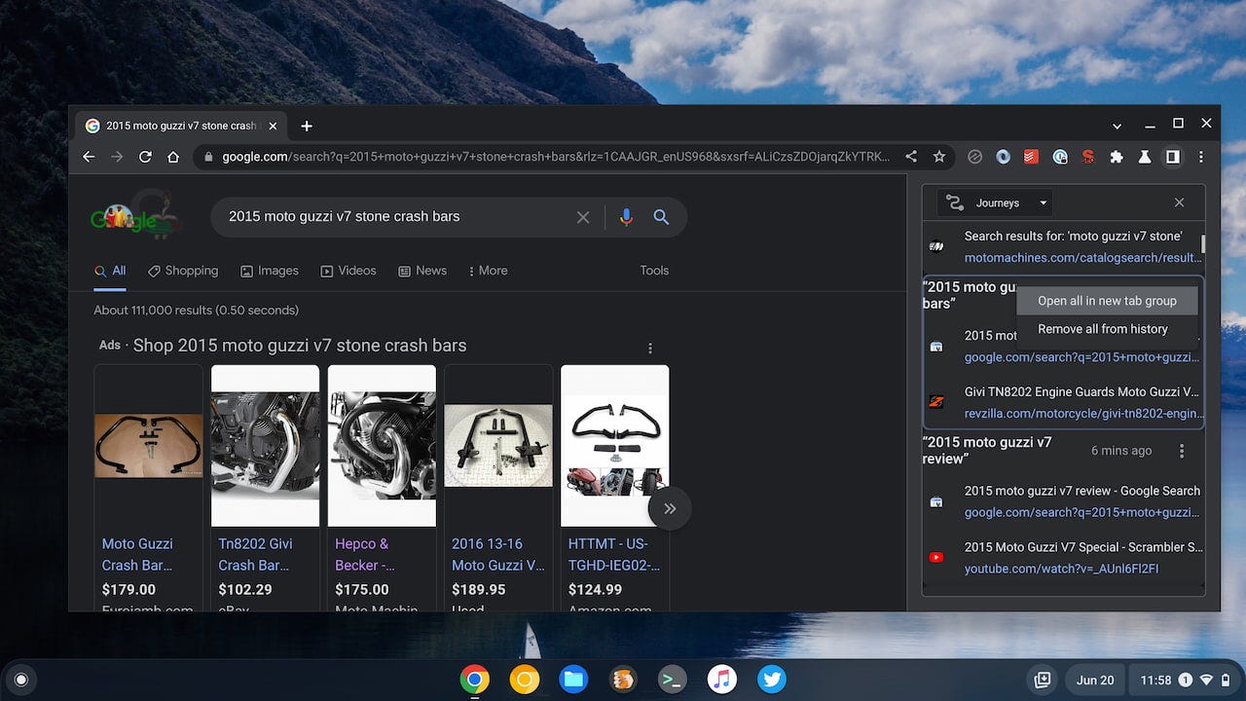Click the address bar URL
This screenshot has height=701, width=1246.
coord(555,157)
